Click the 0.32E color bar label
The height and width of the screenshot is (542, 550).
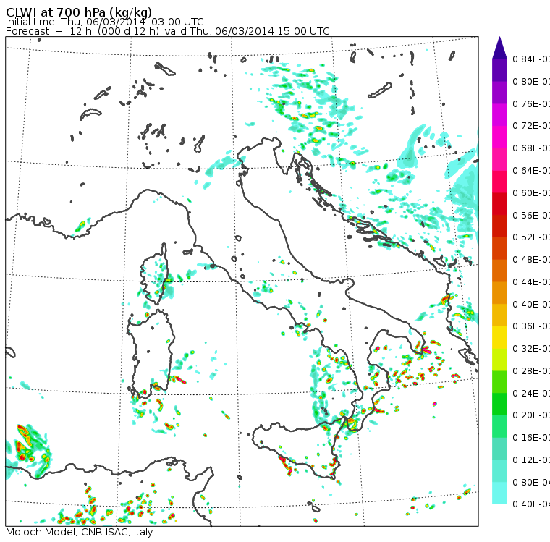(x=531, y=348)
